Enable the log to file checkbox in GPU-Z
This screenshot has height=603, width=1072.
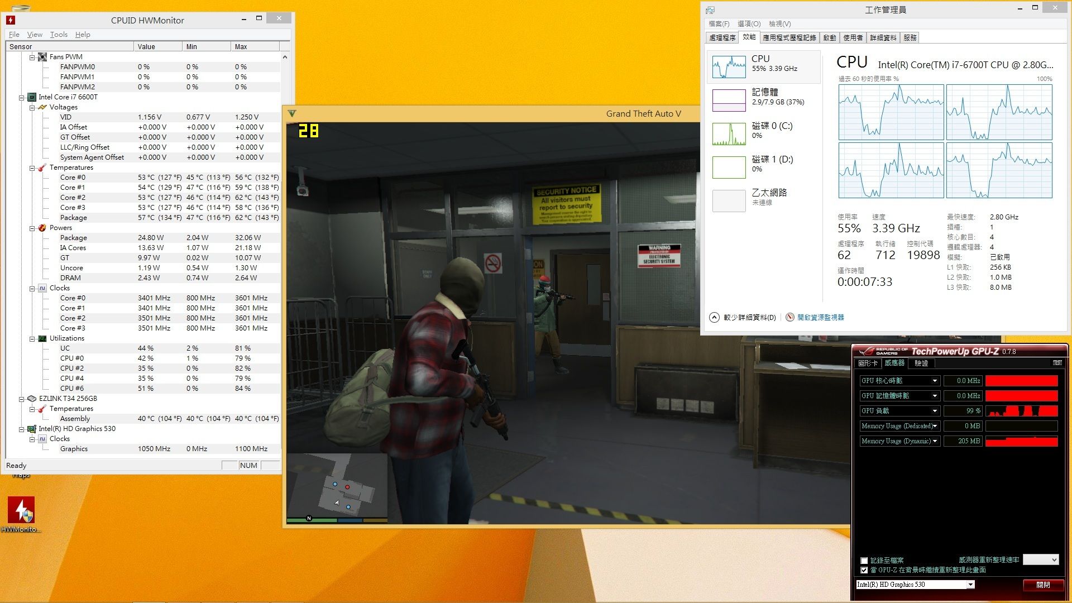[864, 561]
